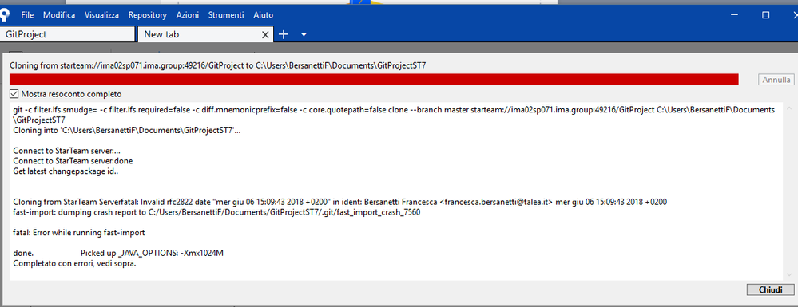Click the 'Completato con errori, vedi sopra.' line
Viewport: 798px width, 307px height.
click(x=74, y=264)
